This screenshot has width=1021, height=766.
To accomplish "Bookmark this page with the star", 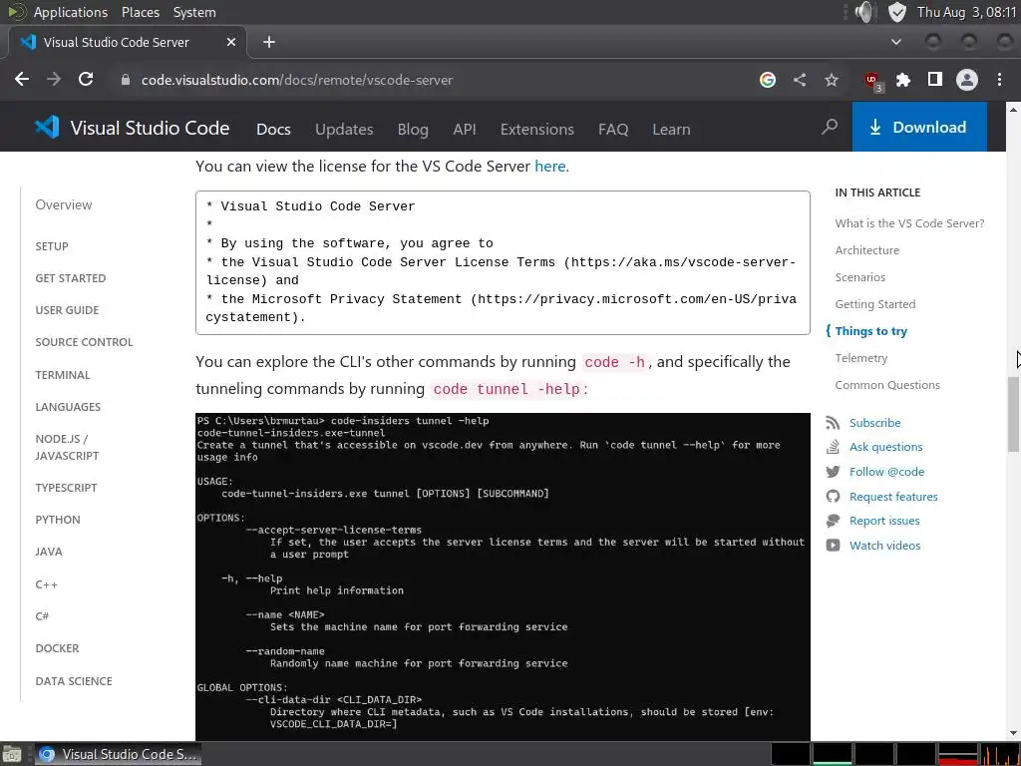I will pos(832,80).
